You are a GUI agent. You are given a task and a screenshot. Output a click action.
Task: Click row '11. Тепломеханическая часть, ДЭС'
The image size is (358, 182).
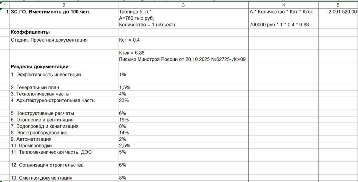tap(64, 155)
